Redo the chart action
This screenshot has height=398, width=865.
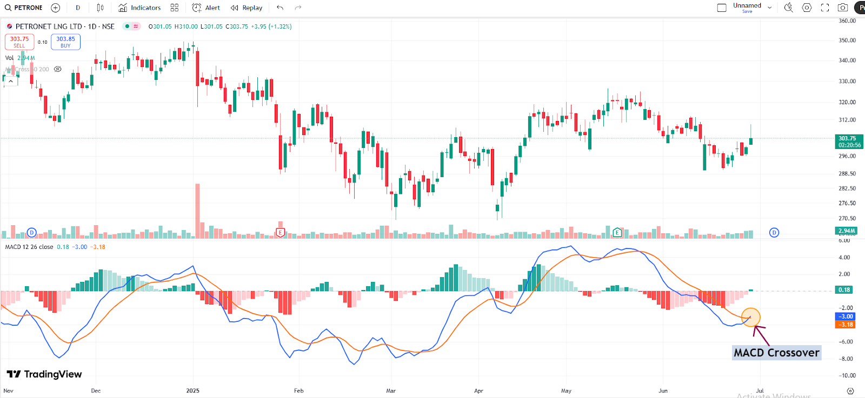coord(298,8)
